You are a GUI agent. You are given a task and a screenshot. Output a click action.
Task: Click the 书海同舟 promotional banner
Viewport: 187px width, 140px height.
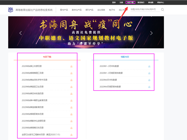point(86,32)
